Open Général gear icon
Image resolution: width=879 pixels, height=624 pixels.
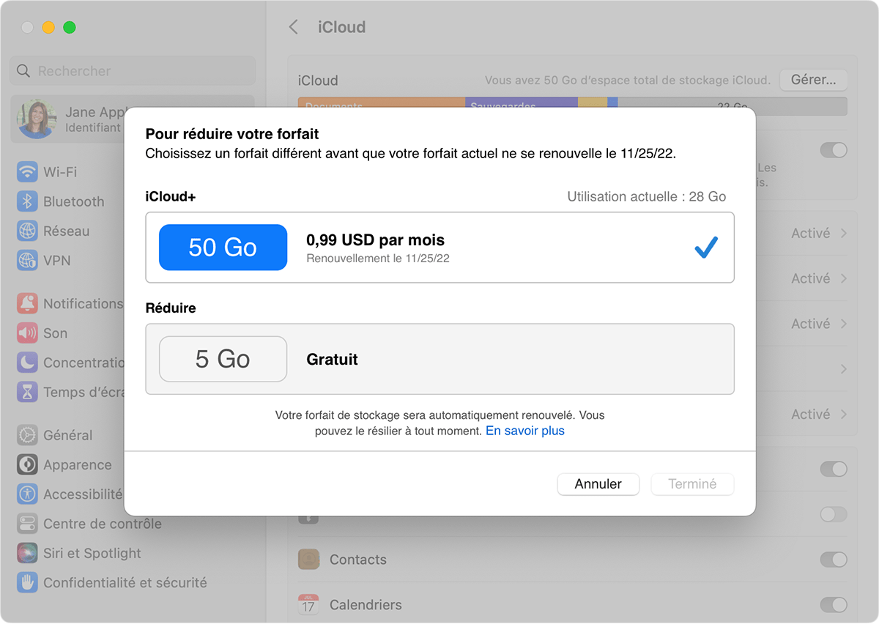[28, 435]
